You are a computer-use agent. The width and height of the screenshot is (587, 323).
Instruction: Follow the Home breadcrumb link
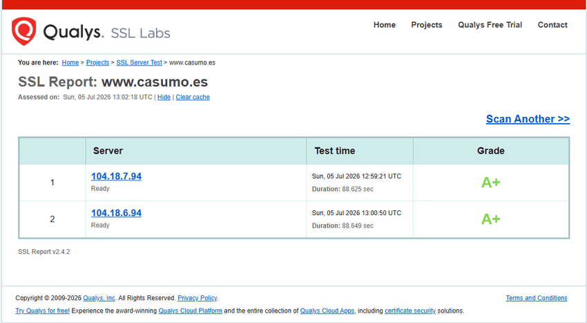click(x=70, y=63)
